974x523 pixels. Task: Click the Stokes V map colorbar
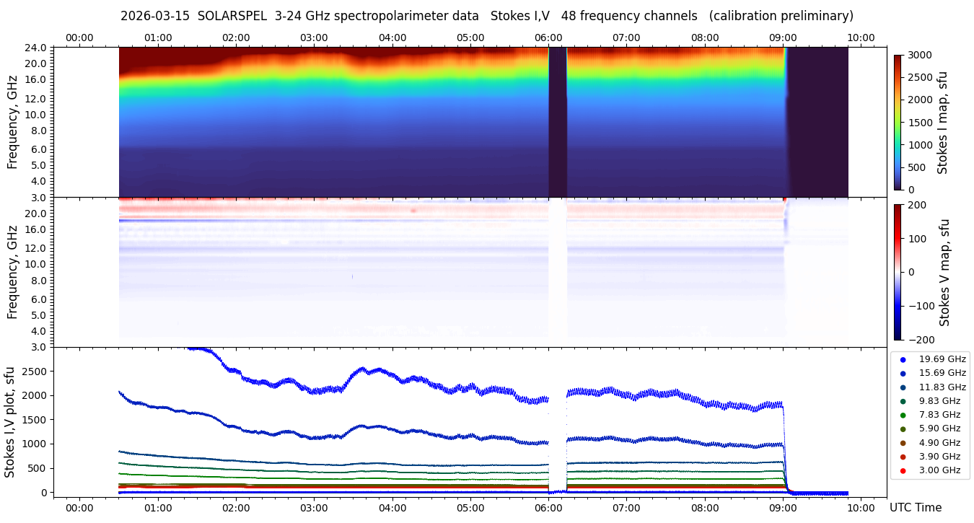pyautogui.click(x=898, y=271)
